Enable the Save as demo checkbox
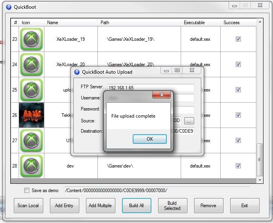273x223 pixels. coord(27,191)
